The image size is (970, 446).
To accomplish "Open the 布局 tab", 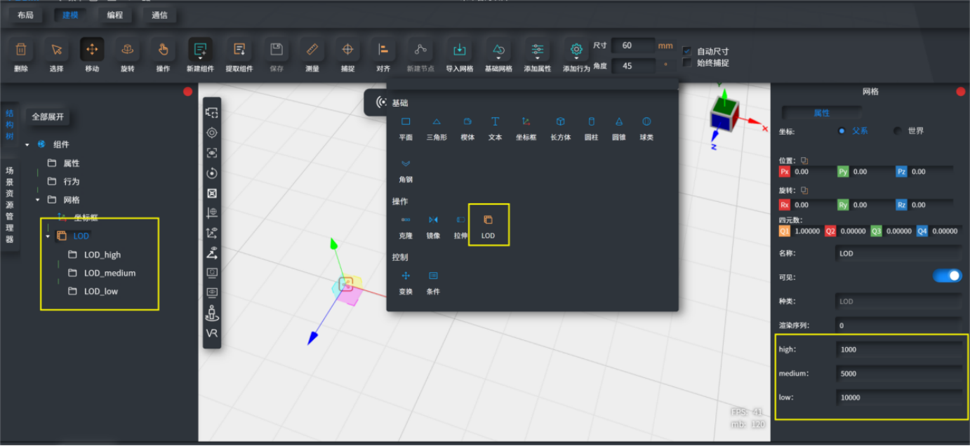I will [25, 15].
